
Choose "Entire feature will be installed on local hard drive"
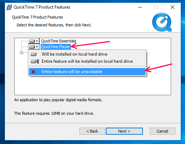point(87,61)
